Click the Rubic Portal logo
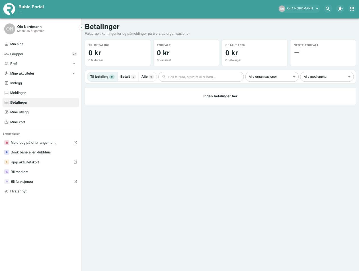This screenshot has width=359, height=271. pyautogui.click(x=9, y=9)
